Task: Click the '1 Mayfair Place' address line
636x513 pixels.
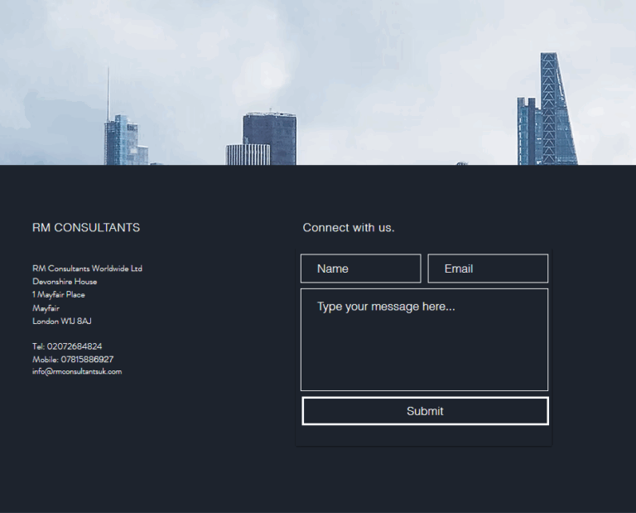Action: [59, 295]
